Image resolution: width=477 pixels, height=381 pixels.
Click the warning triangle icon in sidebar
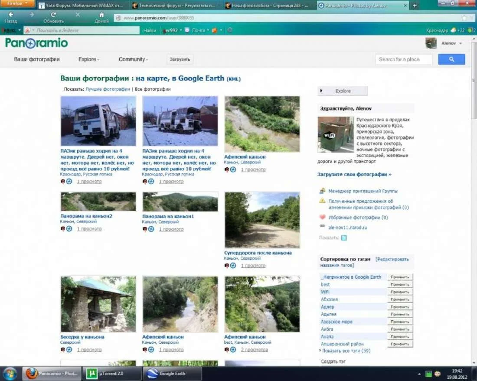click(322, 201)
